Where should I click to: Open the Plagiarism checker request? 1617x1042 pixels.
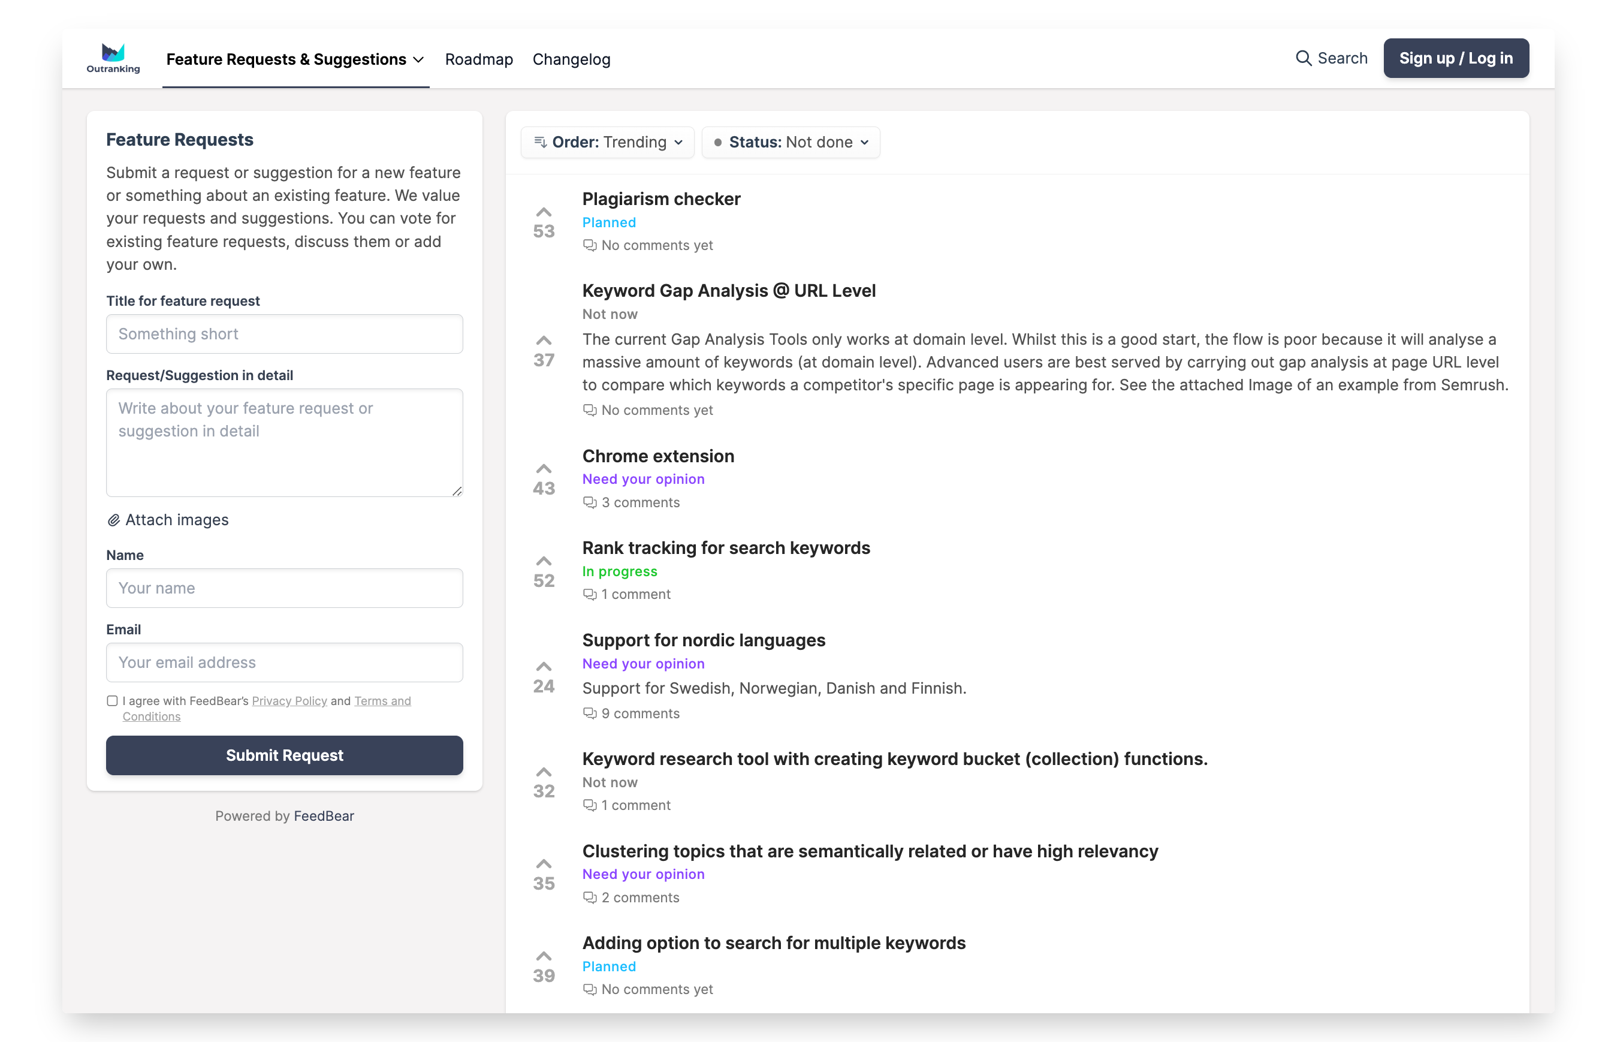660,199
